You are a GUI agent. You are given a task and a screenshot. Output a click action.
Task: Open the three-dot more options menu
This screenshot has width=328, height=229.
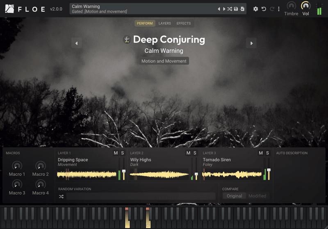click(x=279, y=9)
